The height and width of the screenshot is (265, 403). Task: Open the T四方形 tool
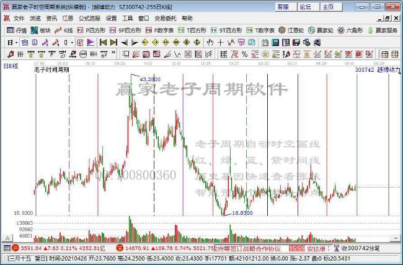pyautogui.click(x=192, y=30)
